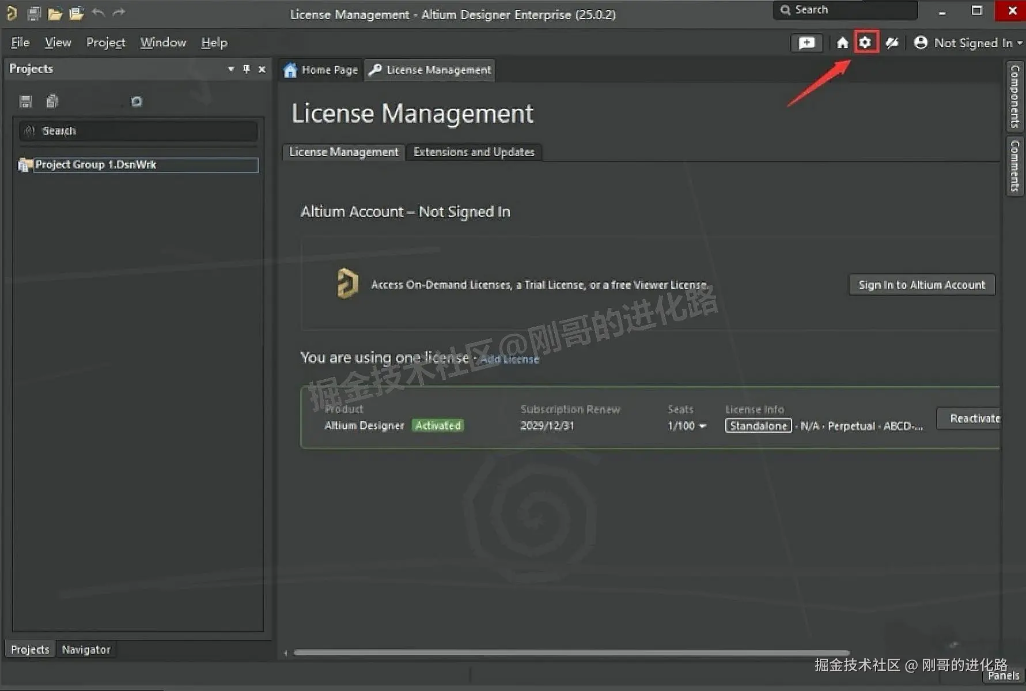This screenshot has height=691, width=1026.
Task: Click the scroll-left arrow of horizontal scrollbar
Action: (x=286, y=653)
